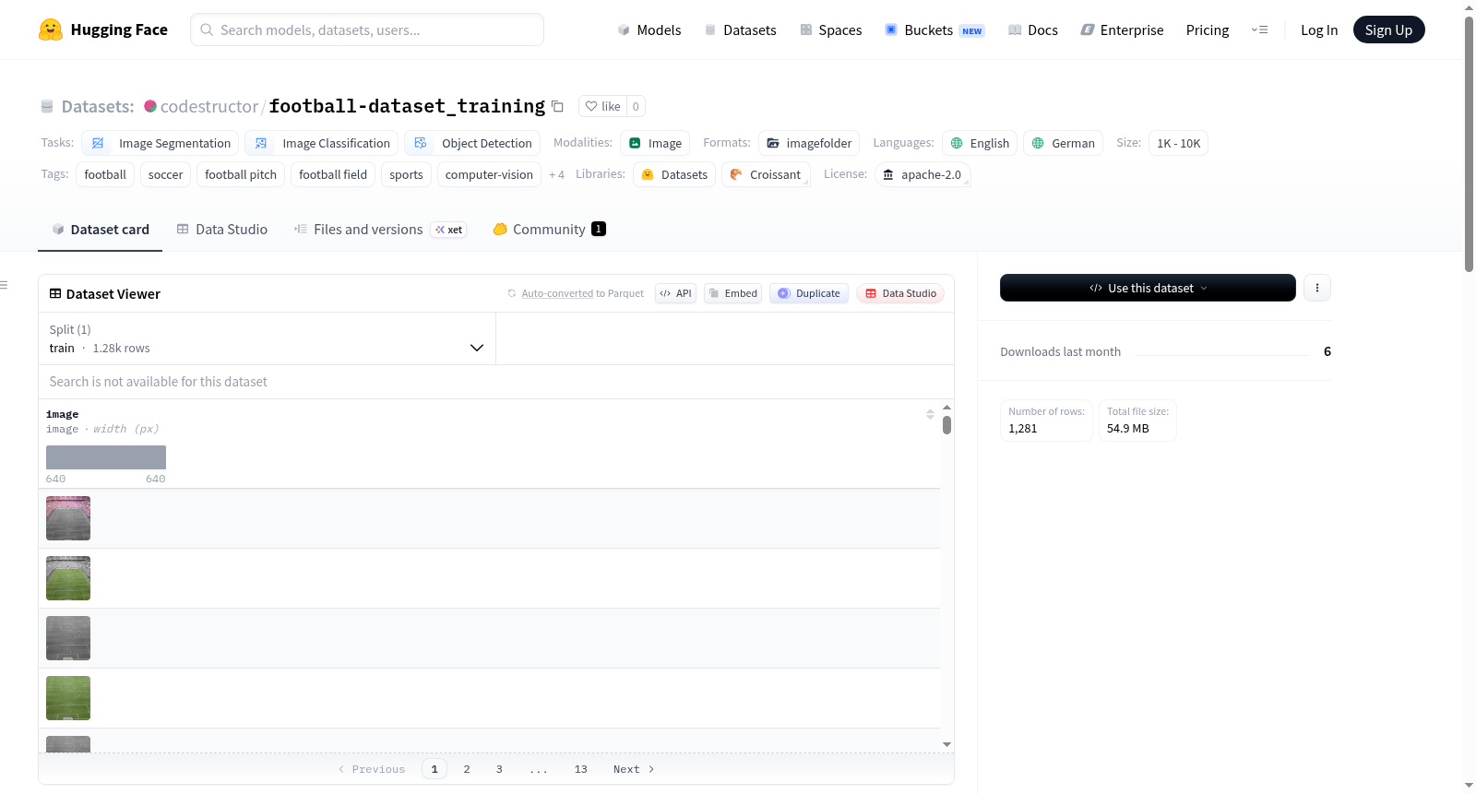Click the heart like button

click(x=602, y=106)
